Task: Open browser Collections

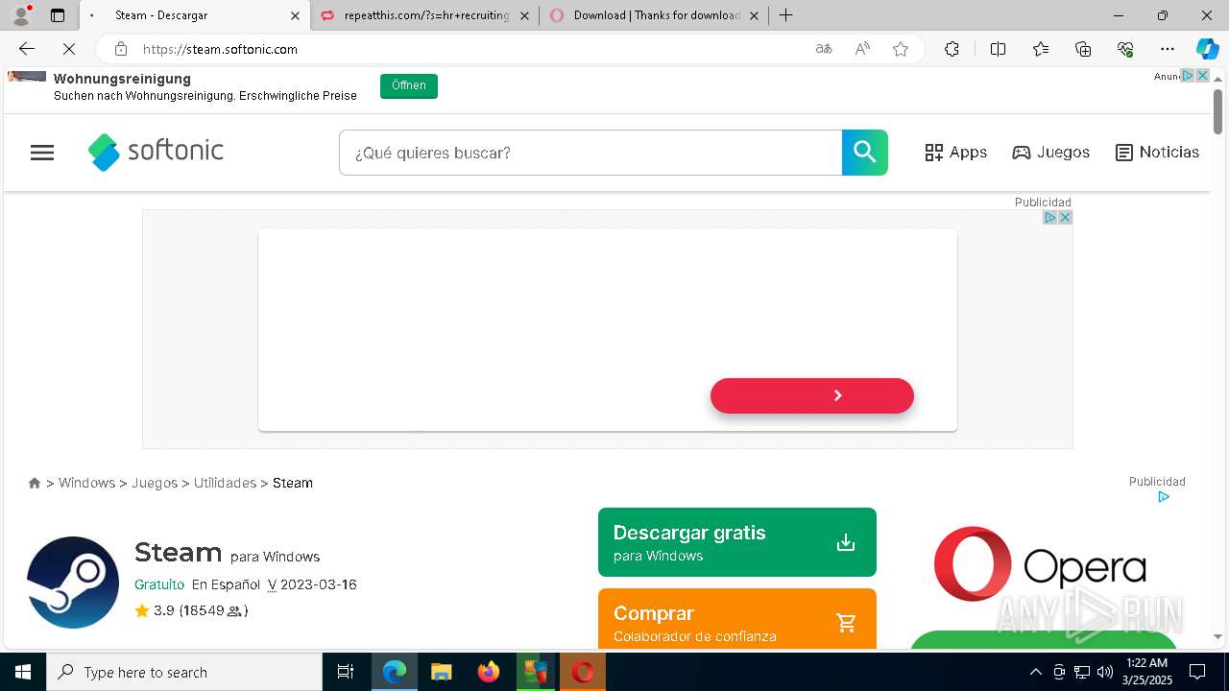Action: [x=1083, y=49]
